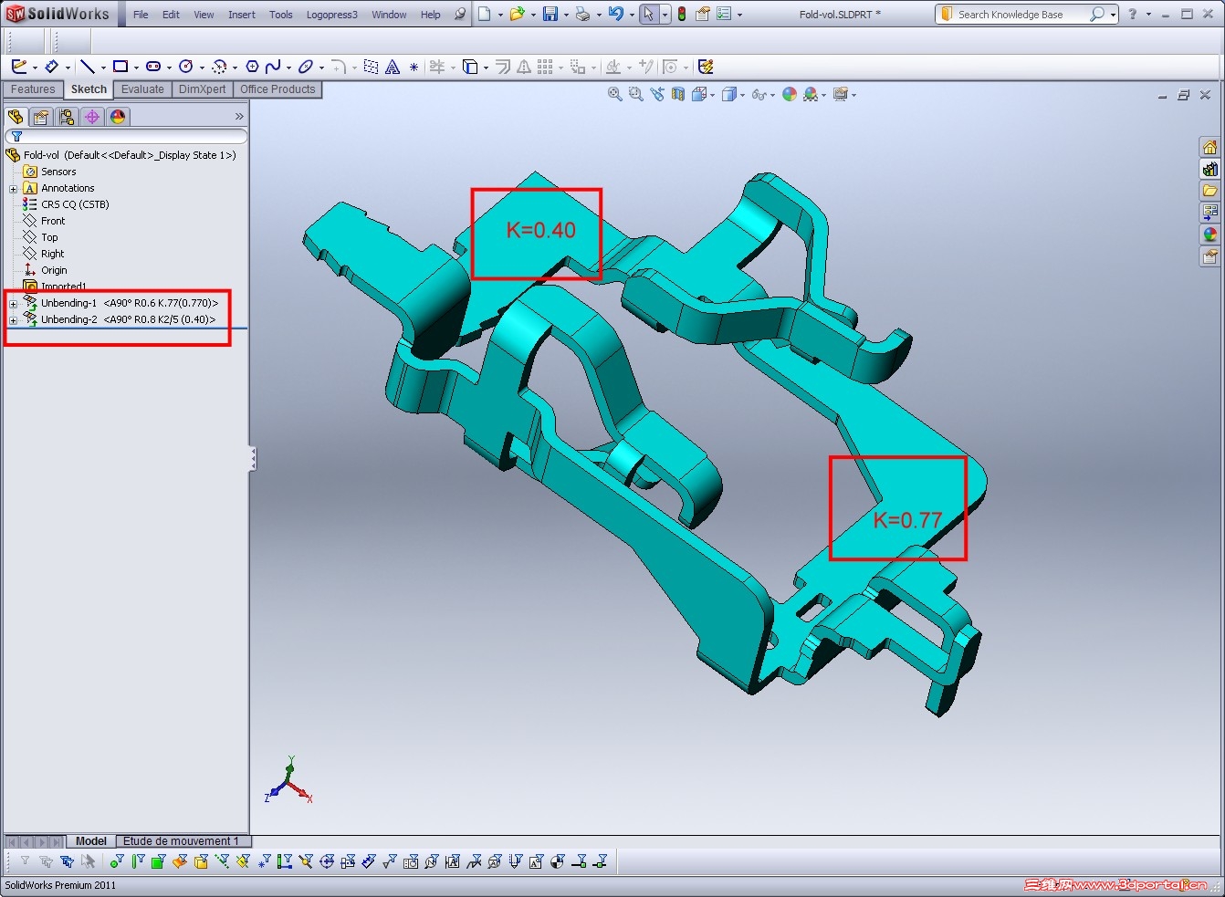Open the Apply Scene dropdown arrow

823,95
